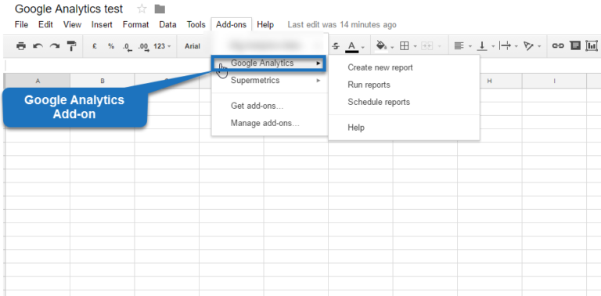Increase decimal places icon
This screenshot has height=296, width=601.
[x=144, y=47]
